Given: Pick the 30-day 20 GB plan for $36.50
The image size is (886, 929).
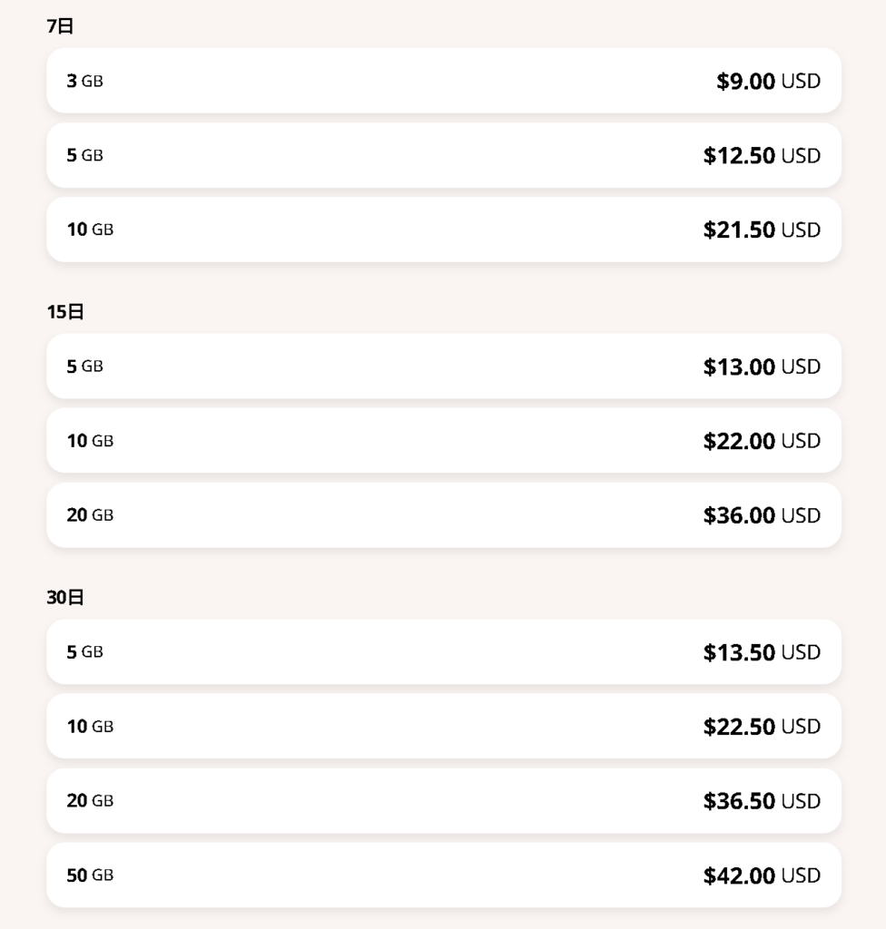Looking at the screenshot, I should point(444,800).
